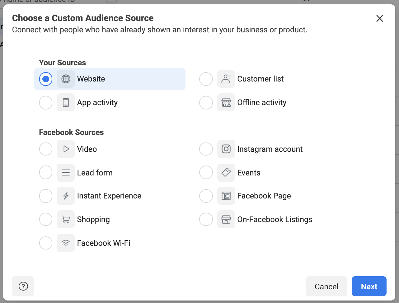
Task: Click the globe icon next to Website
Action: pyautogui.click(x=66, y=79)
